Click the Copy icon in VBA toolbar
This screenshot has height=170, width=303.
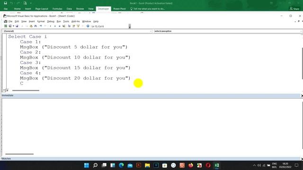[x=27, y=26]
